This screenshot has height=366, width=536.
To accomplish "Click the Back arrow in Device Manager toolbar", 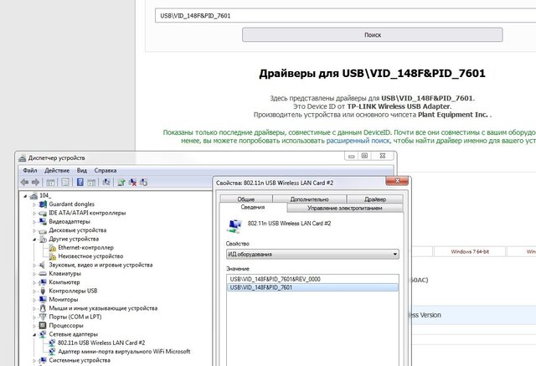I will click(x=24, y=182).
